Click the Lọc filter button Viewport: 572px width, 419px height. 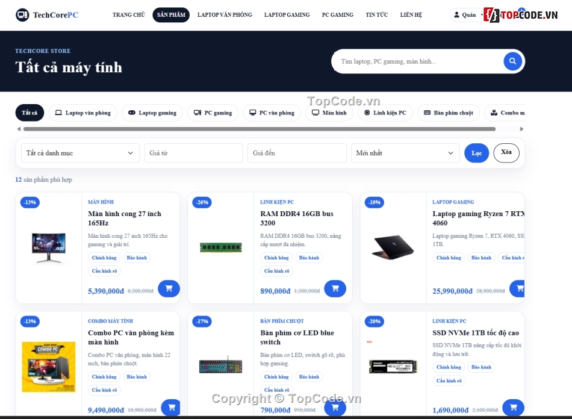[476, 153]
